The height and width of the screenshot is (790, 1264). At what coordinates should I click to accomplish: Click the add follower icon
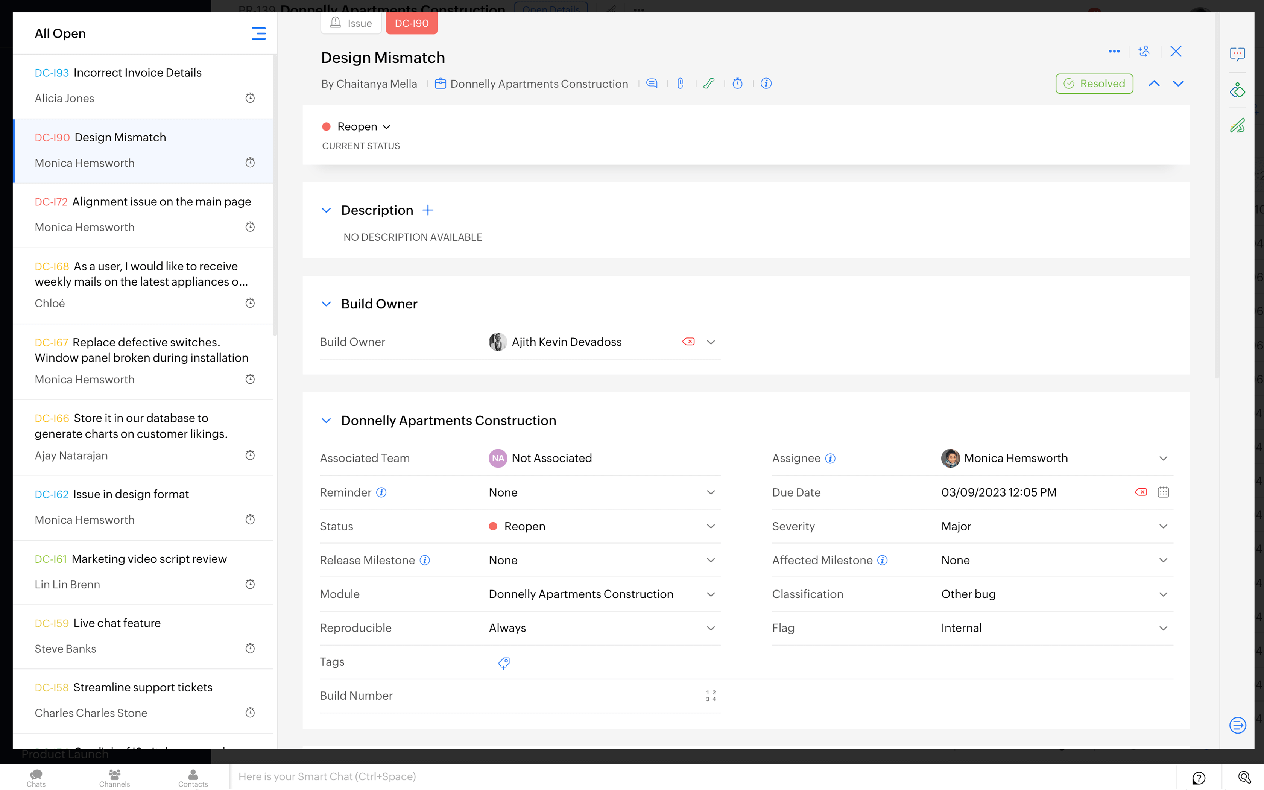click(1144, 51)
